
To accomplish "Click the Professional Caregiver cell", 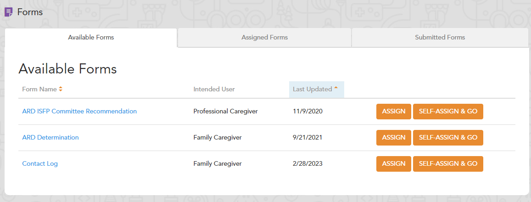I will click(x=225, y=111).
